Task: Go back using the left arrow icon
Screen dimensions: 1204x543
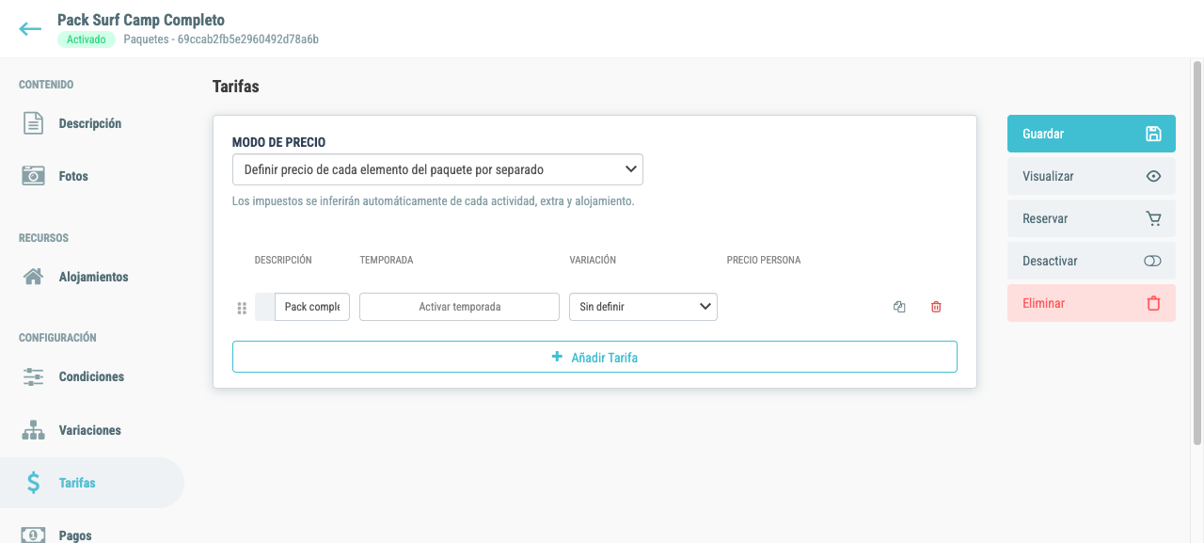Action: pyautogui.click(x=30, y=29)
